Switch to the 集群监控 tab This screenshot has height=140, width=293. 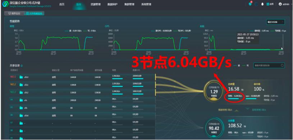click(15, 13)
